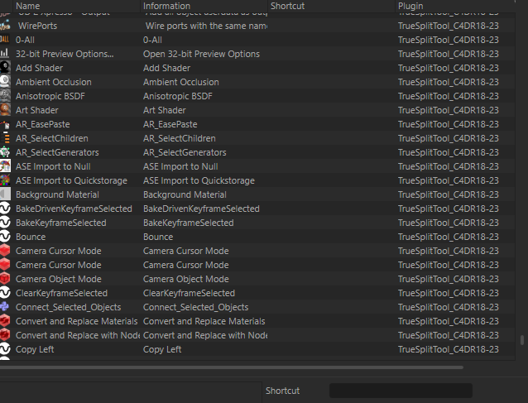Viewport: 528px width, 403px height.
Task: Click the 32-bit Preview Options icon
Action: [x=5, y=54]
